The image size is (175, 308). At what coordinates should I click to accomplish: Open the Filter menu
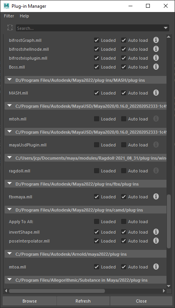9,16
